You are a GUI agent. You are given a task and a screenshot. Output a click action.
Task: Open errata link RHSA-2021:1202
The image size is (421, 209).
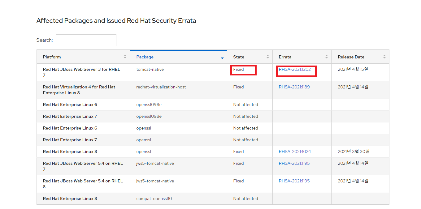pyautogui.click(x=295, y=70)
